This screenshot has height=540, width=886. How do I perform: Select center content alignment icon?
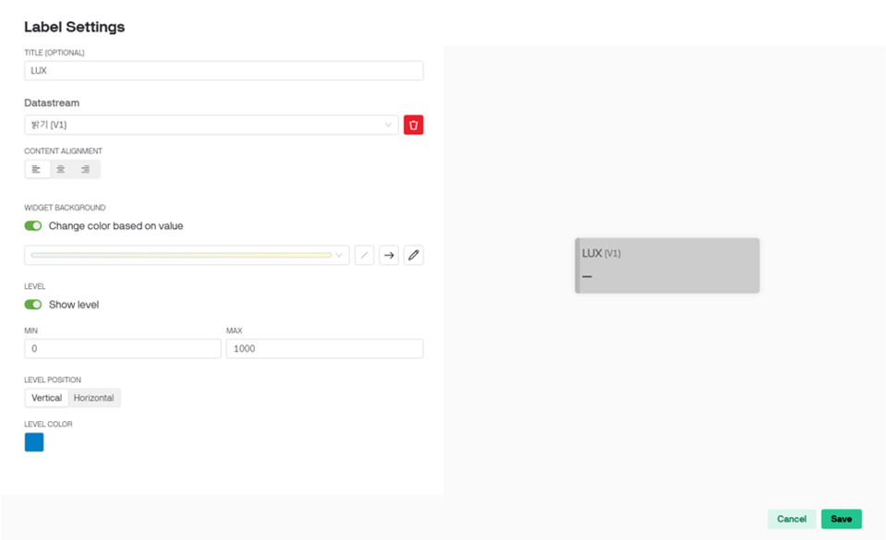(61, 169)
